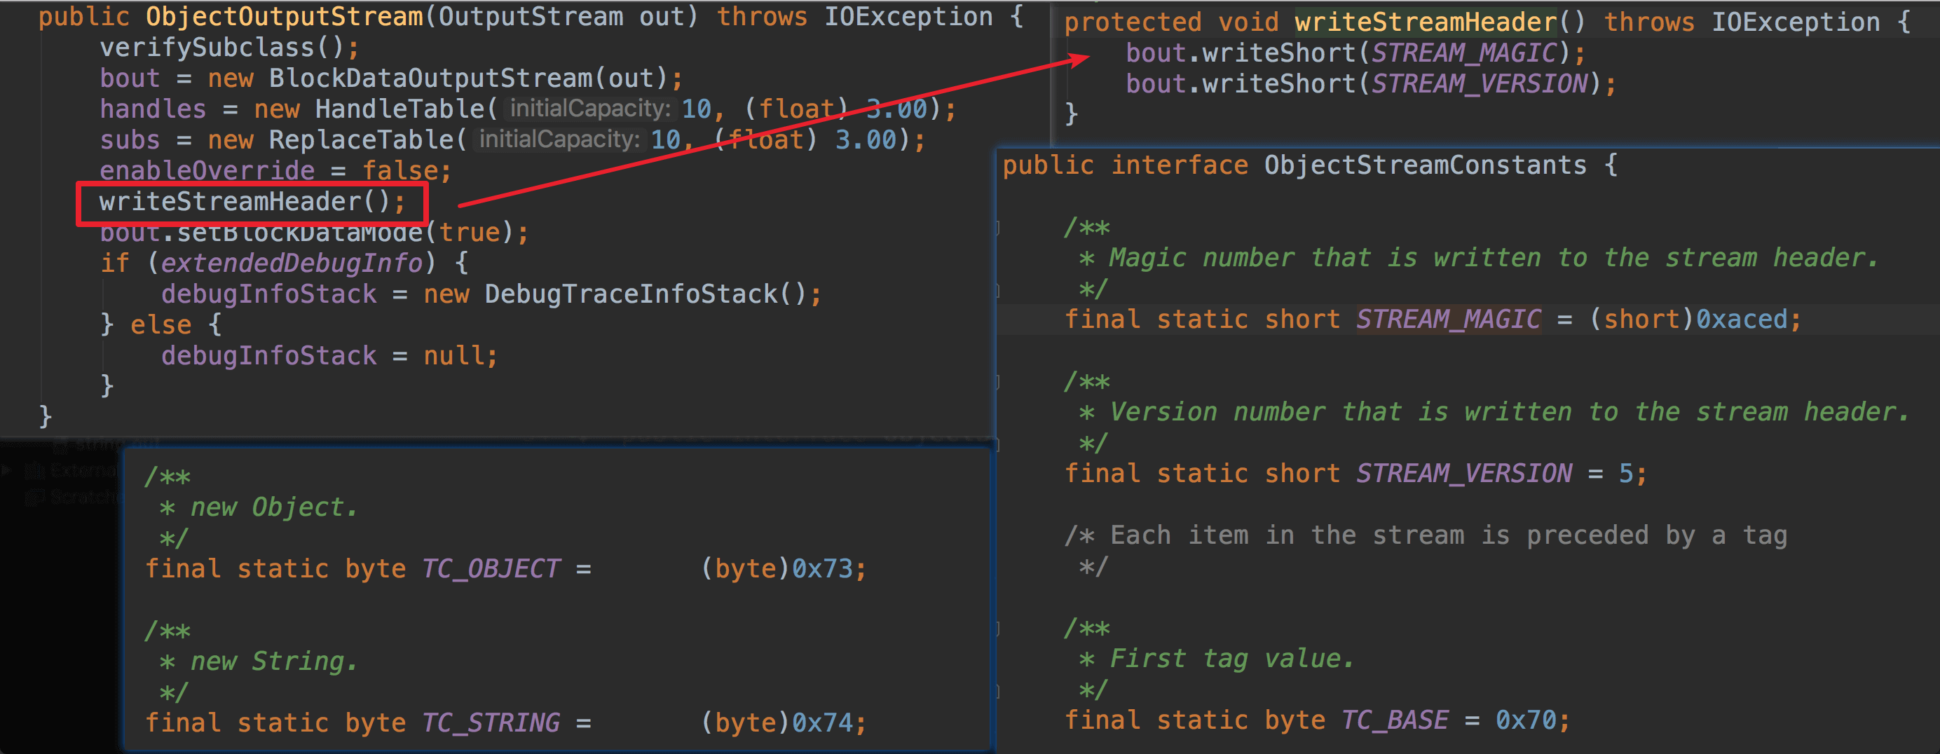1940x754 pixels.
Task: Click the ObjectStreamConstants interface name
Action: pos(1425,165)
